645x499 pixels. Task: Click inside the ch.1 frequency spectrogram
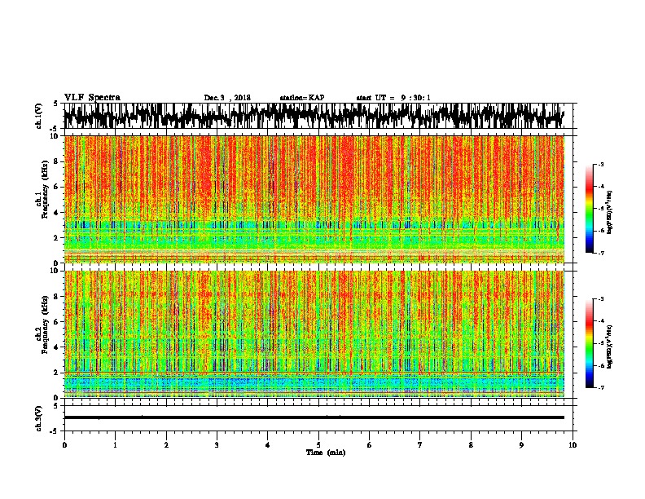[314, 199]
